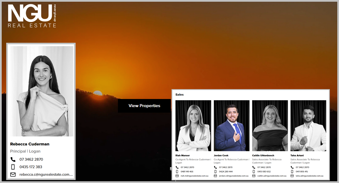The height and width of the screenshot is (183, 339).
Task: Click the mobile icon beside 0411 806 415
Action: (292, 171)
